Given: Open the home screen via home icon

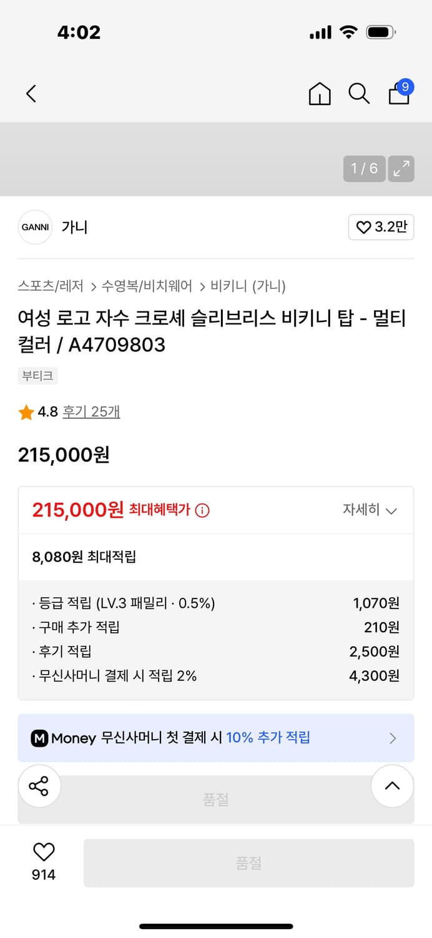Looking at the screenshot, I should click(320, 94).
